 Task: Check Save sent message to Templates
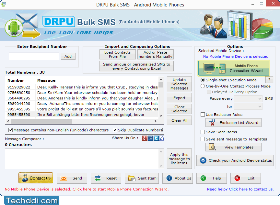[x=203, y=139]
